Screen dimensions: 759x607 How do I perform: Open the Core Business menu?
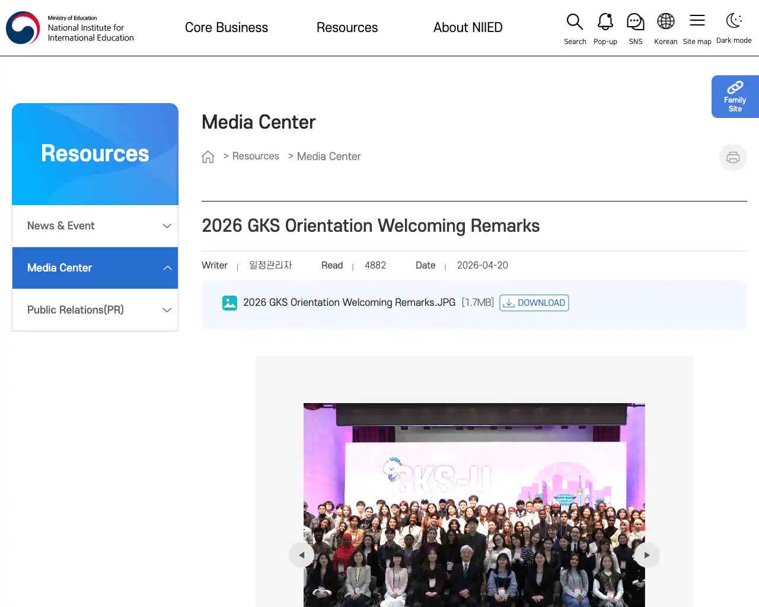(227, 27)
